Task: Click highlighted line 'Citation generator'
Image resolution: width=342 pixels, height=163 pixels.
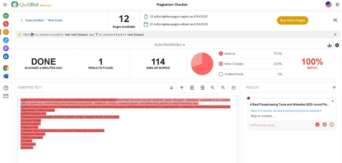Action: [x=32, y=138]
